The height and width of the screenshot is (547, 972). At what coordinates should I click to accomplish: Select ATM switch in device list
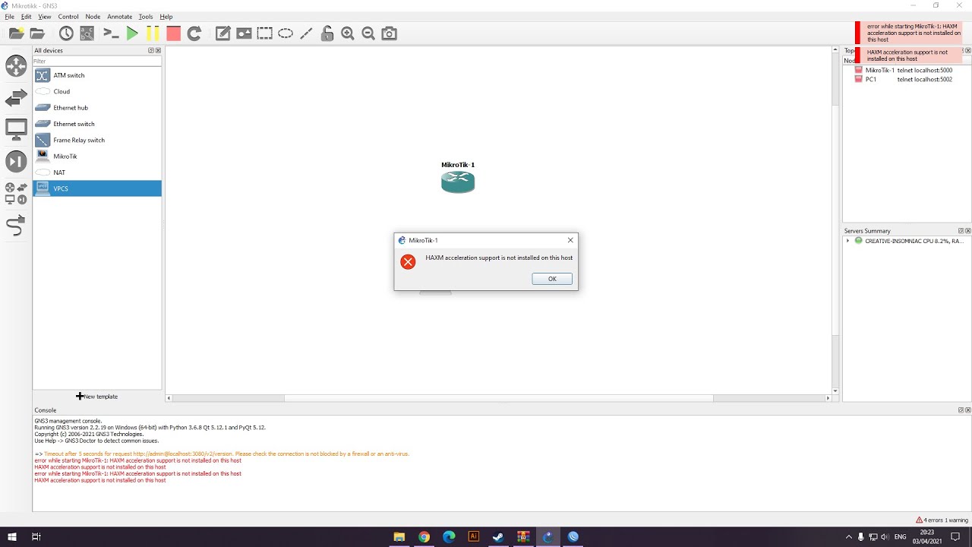coord(97,75)
